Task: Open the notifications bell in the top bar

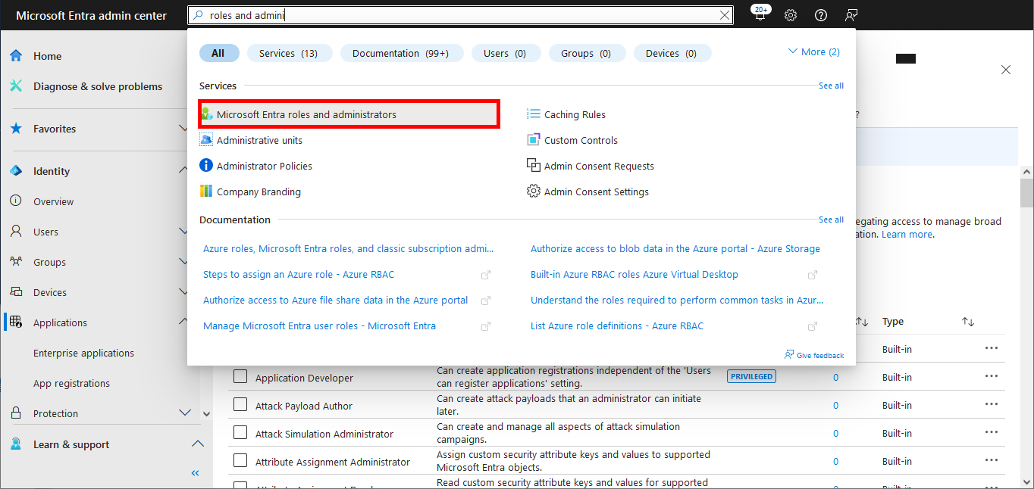Action: click(760, 15)
